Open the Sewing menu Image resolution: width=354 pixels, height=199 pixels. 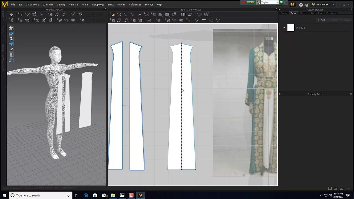point(61,4)
